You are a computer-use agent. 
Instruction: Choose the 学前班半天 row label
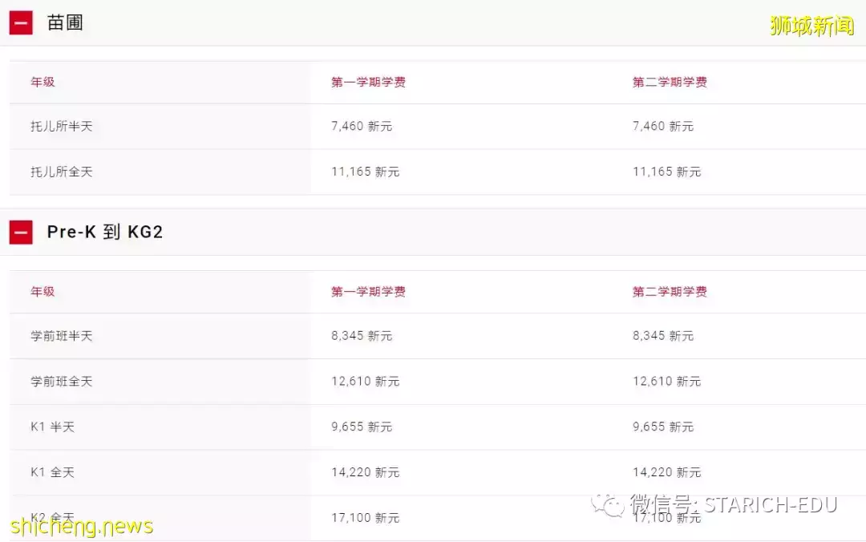coord(62,336)
